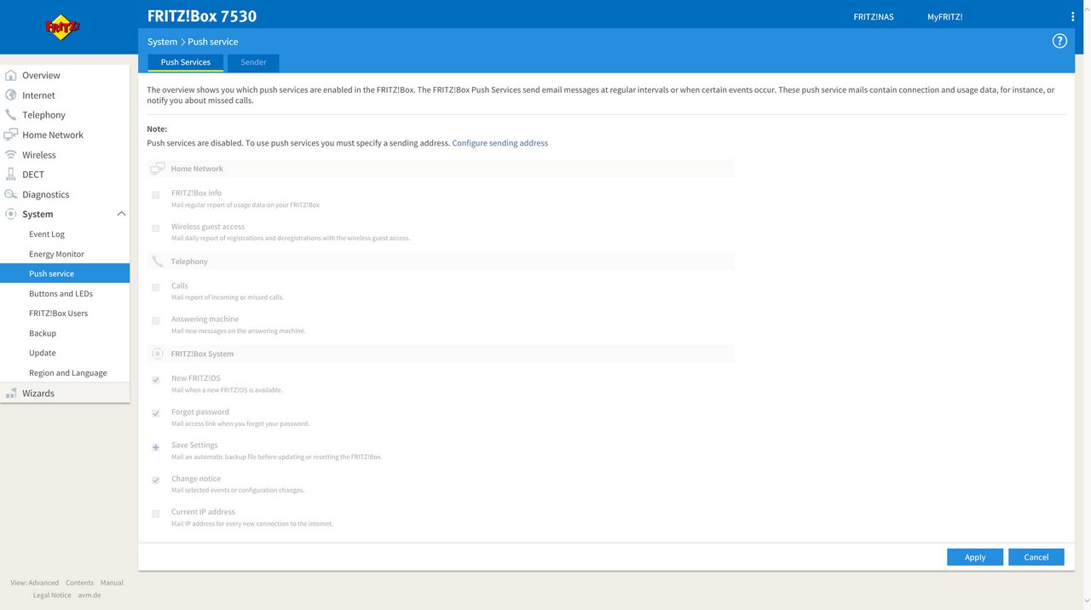The height and width of the screenshot is (610, 1091).
Task: Click the Push service breadcrumb text
Action: pos(213,42)
